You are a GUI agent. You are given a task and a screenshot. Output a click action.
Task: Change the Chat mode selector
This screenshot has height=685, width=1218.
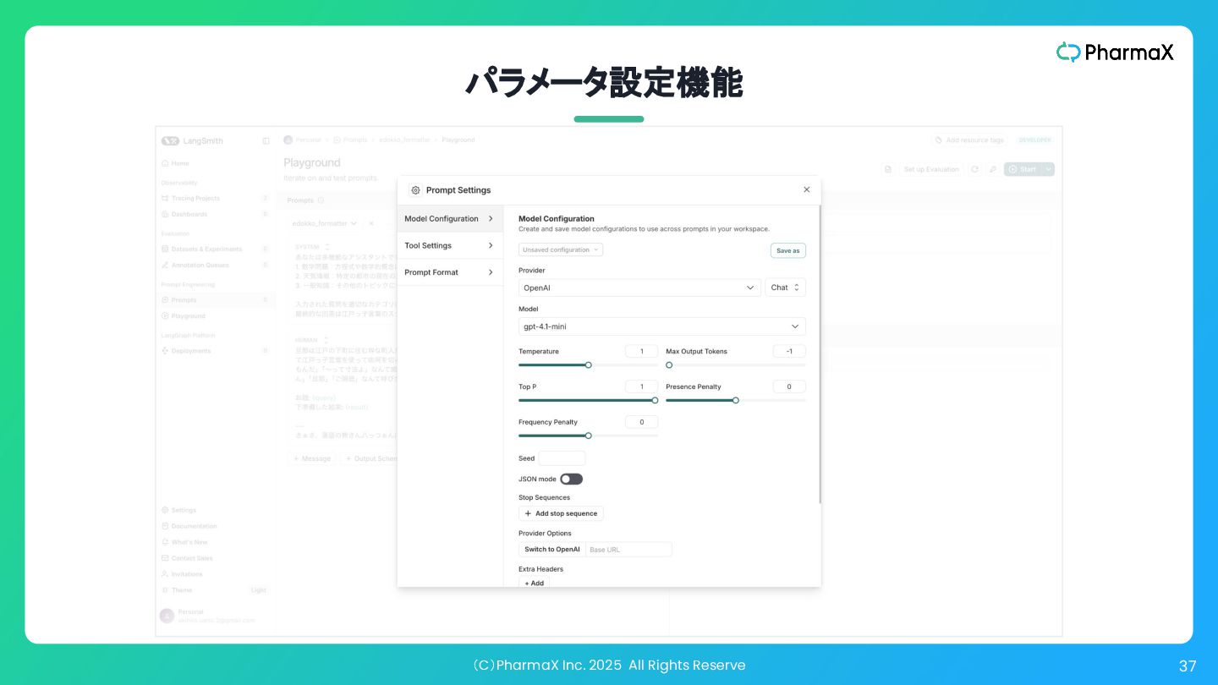[x=785, y=288]
